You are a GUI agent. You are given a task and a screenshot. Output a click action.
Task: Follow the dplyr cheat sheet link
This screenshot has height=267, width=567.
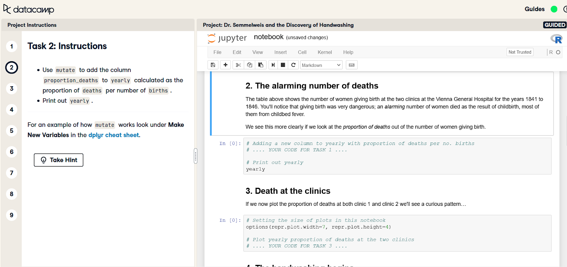pos(113,135)
